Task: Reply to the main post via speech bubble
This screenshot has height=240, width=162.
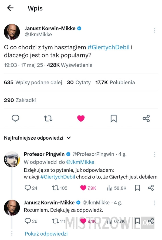Action: 16,118
